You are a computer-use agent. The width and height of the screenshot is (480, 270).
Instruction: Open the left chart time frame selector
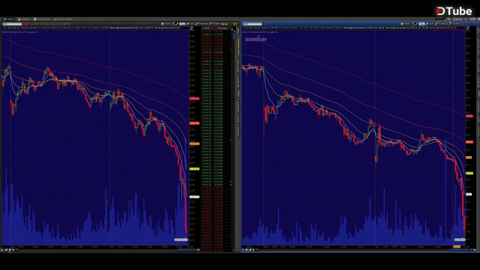tap(182, 23)
